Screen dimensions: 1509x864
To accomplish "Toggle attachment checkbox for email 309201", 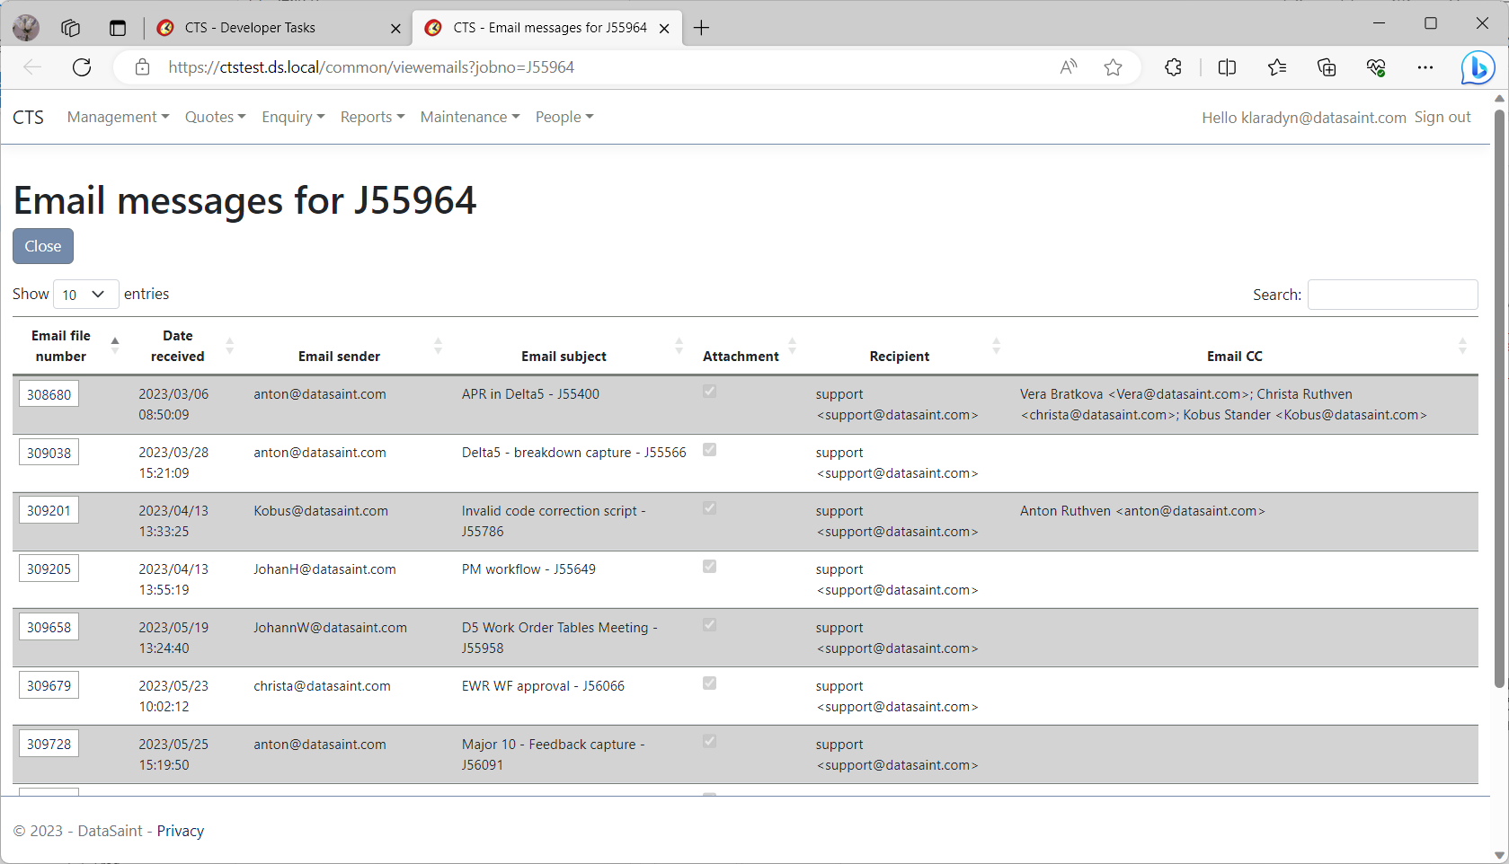I will tap(710, 508).
